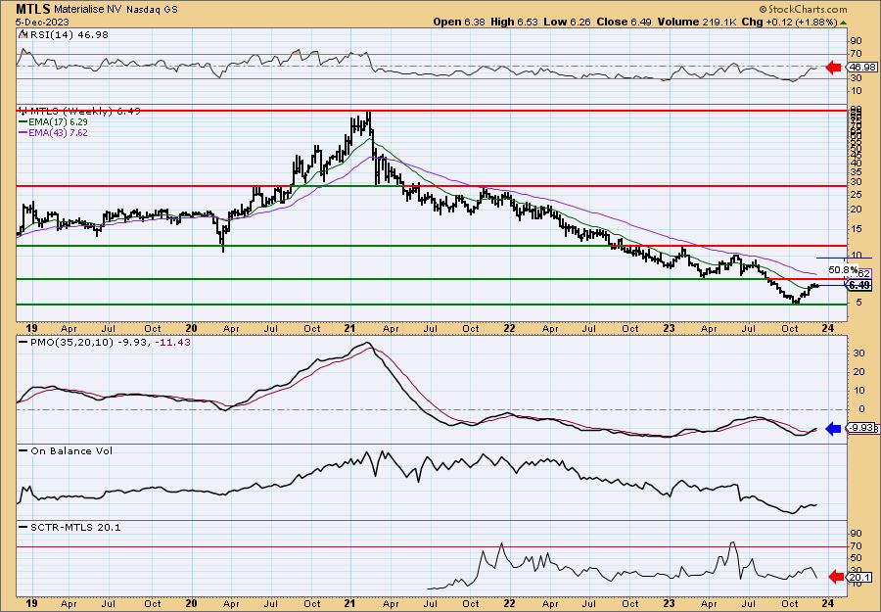
Task: Click the On Balance Vol legend label
Action: (71, 450)
